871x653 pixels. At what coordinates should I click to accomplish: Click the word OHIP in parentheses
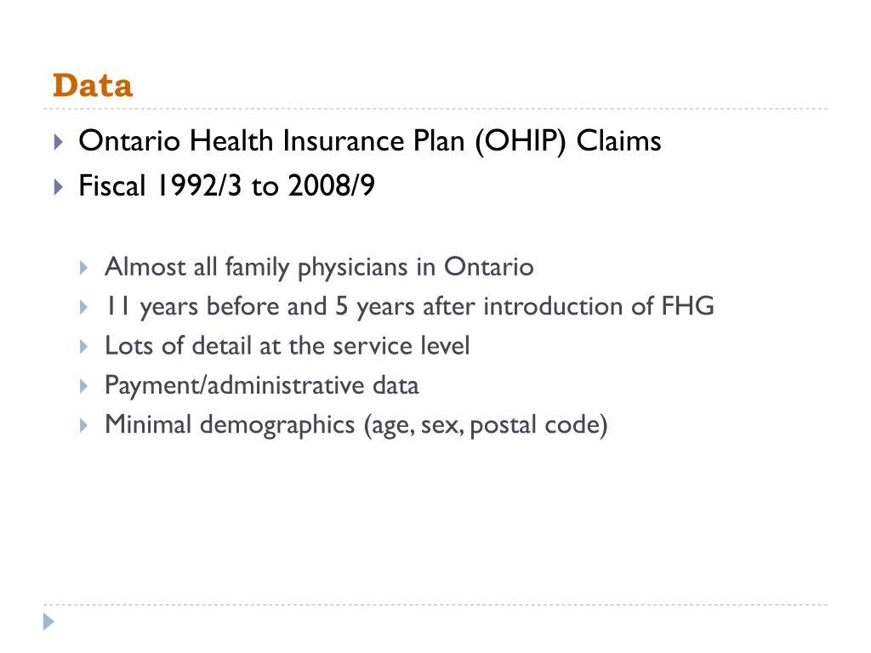coord(521,142)
